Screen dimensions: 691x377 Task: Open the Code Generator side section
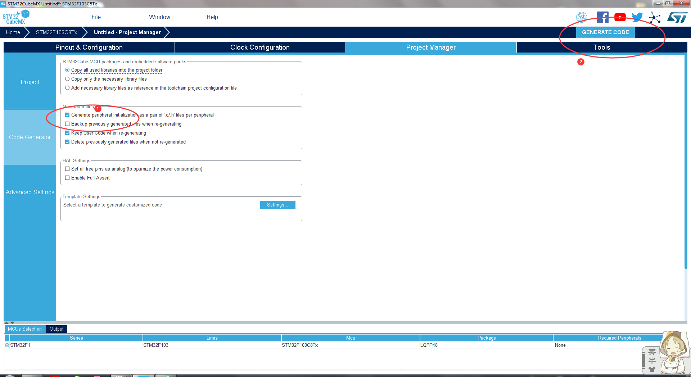[30, 137]
